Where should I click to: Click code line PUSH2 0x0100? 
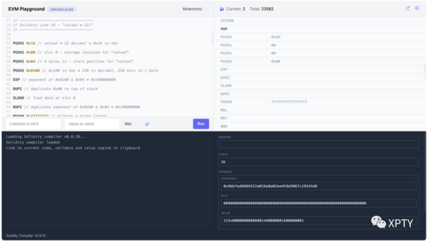pos(85,70)
